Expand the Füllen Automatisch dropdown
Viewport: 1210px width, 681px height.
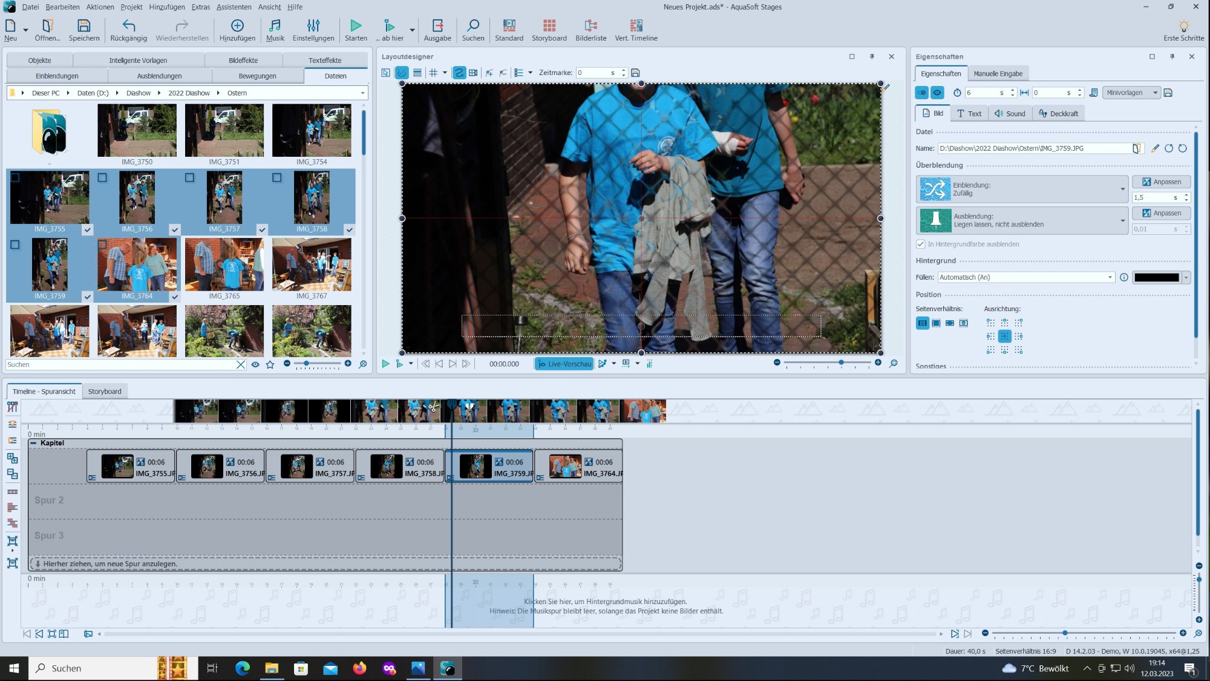point(1110,277)
